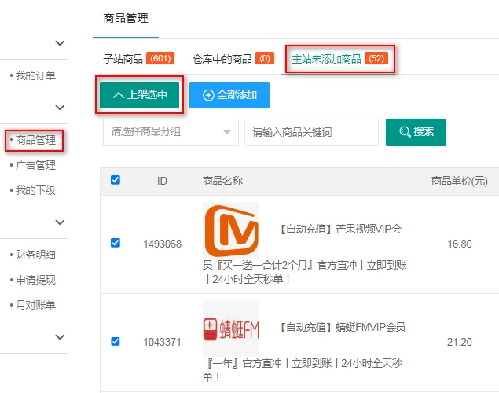Viewport: 499px width, 393px height.
Task: Click the 上架选中 button
Action: (x=139, y=95)
